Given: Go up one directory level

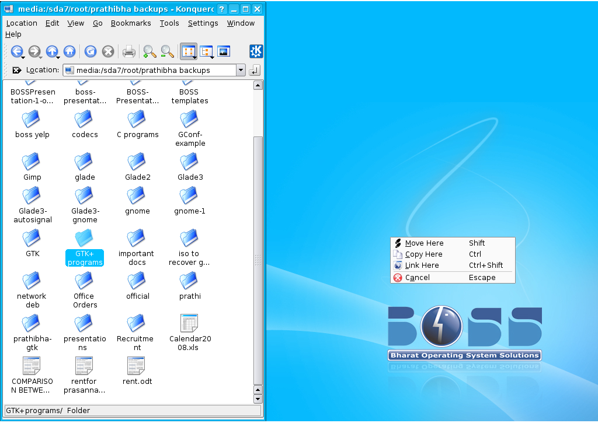Looking at the screenshot, I should 51,51.
